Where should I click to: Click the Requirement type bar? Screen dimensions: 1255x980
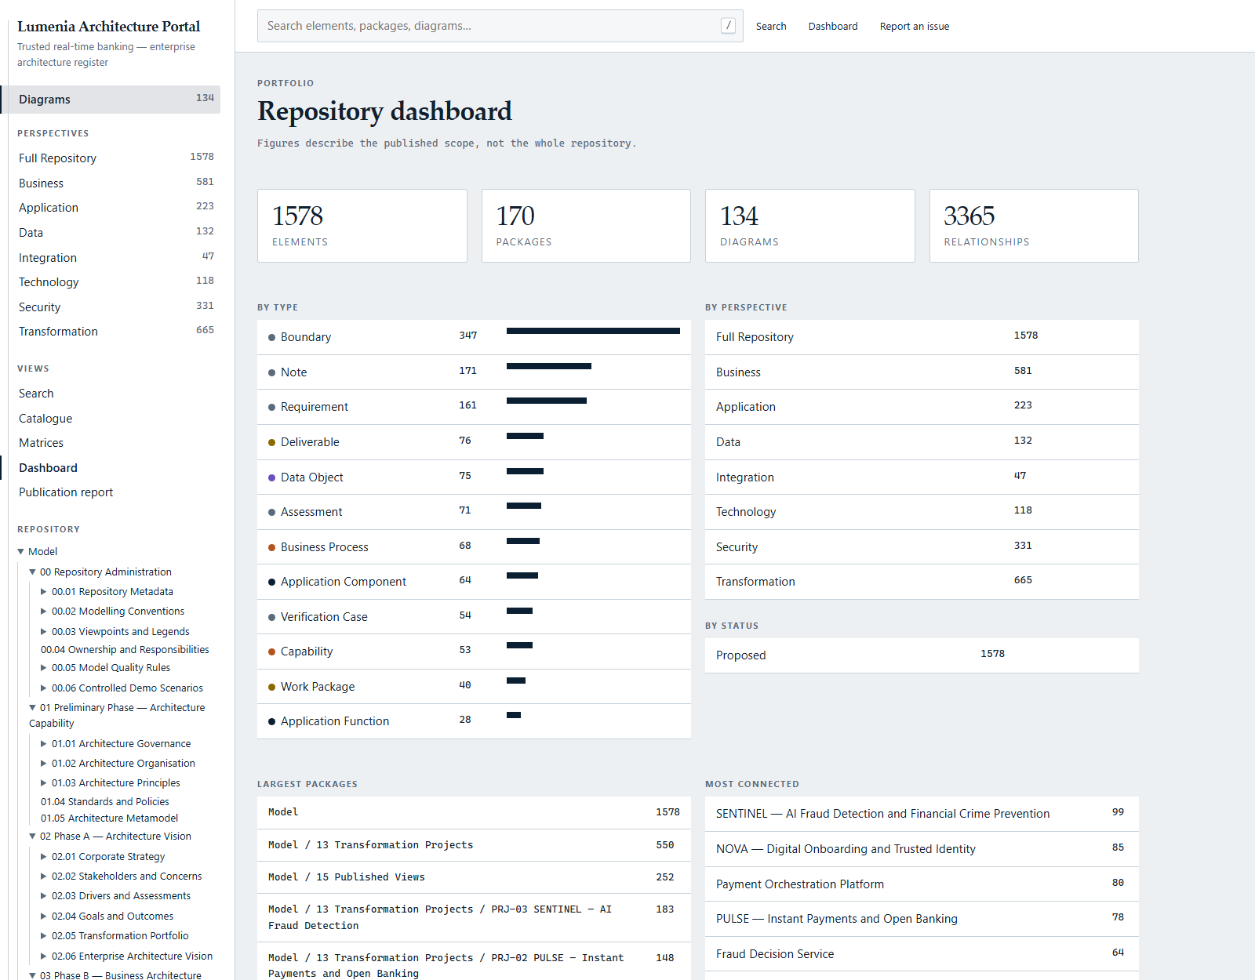tap(547, 401)
